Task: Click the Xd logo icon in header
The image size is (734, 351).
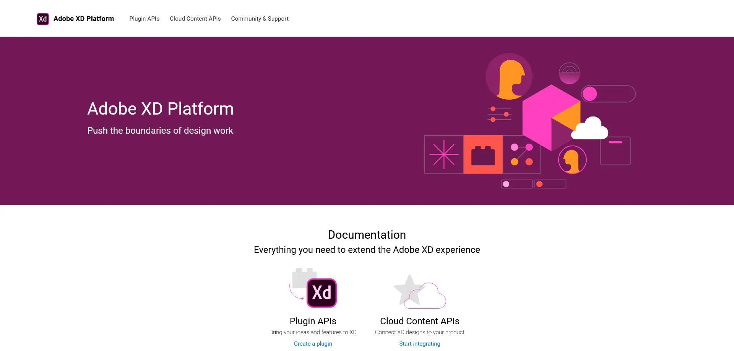Action: point(43,19)
